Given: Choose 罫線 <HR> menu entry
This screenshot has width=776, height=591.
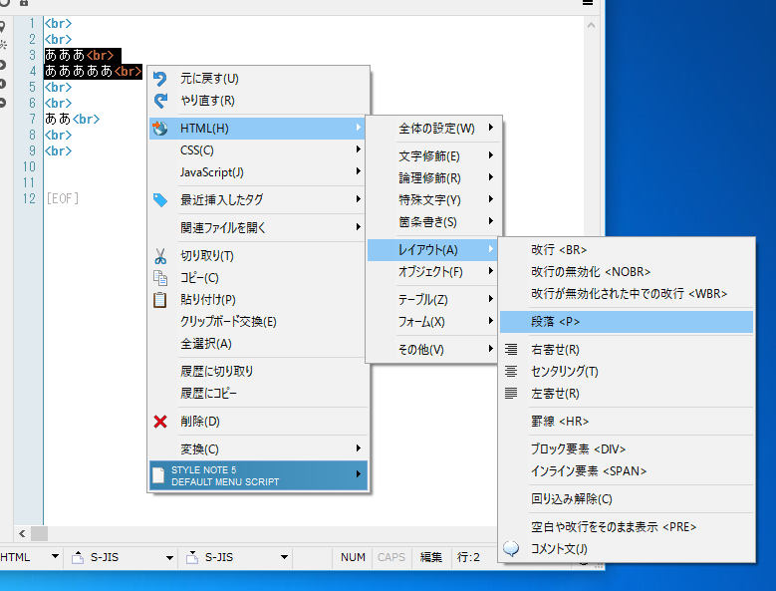Looking at the screenshot, I should [x=627, y=422].
